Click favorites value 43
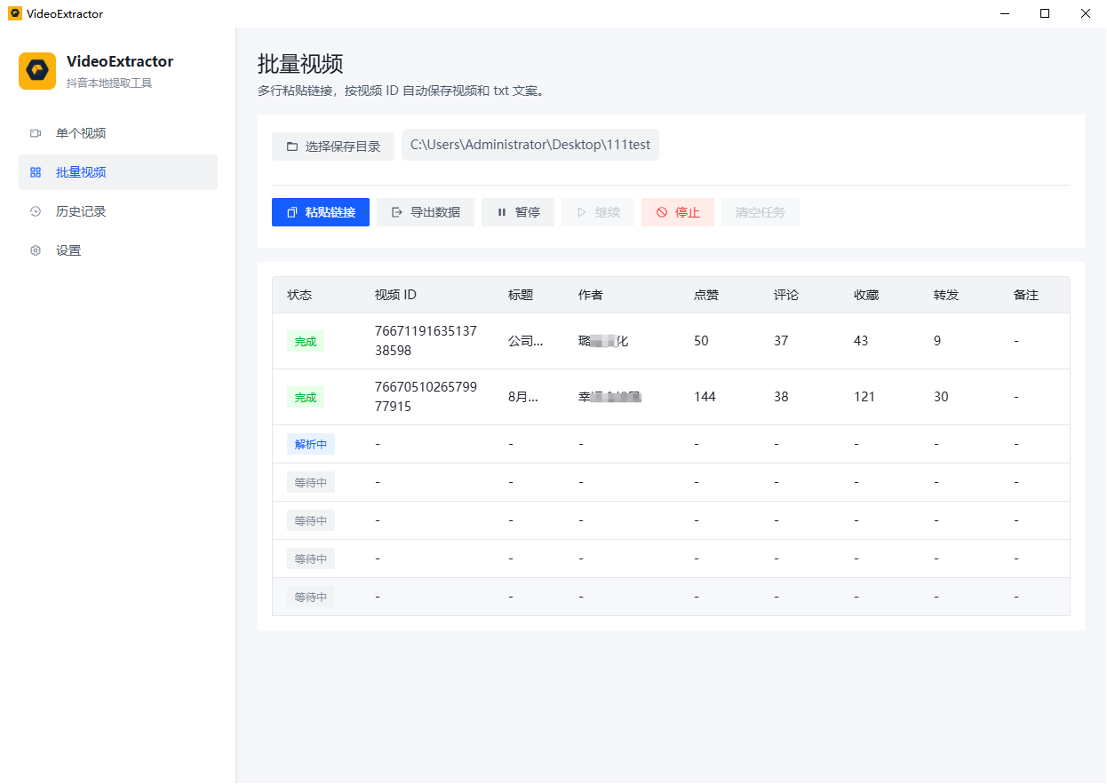This screenshot has width=1107, height=784. pos(861,341)
